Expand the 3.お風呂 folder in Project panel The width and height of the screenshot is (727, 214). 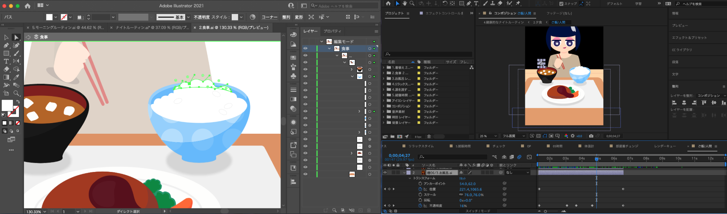(x=384, y=79)
